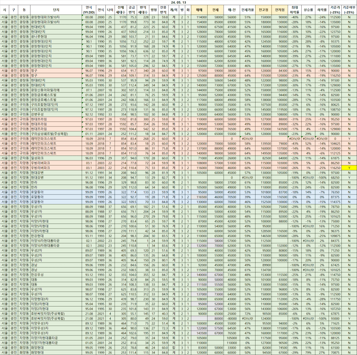Click 매매 value 143500 in 자양우성3차 row
357x355 pixels.
[199, 333]
